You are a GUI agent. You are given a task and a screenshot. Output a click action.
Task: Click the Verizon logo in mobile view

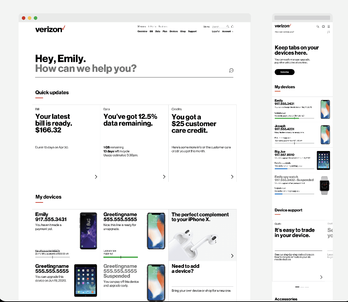(283, 26)
